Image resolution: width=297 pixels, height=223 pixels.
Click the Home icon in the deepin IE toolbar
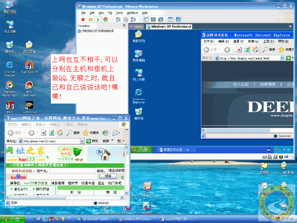(x=255, y=50)
